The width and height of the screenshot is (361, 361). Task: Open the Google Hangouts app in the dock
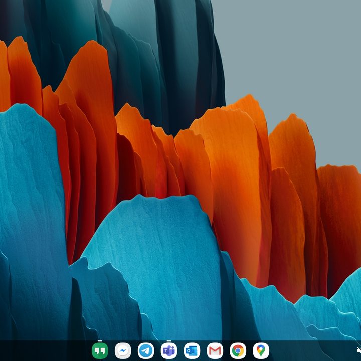pyautogui.click(x=100, y=351)
